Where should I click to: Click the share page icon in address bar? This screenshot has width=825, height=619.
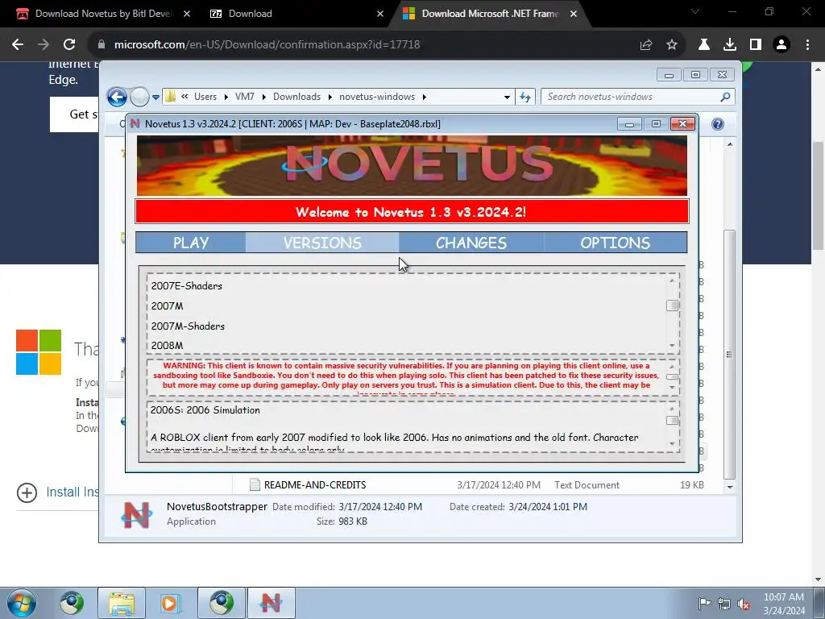646,45
